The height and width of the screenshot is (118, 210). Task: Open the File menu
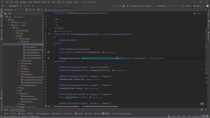tap(7, 2)
